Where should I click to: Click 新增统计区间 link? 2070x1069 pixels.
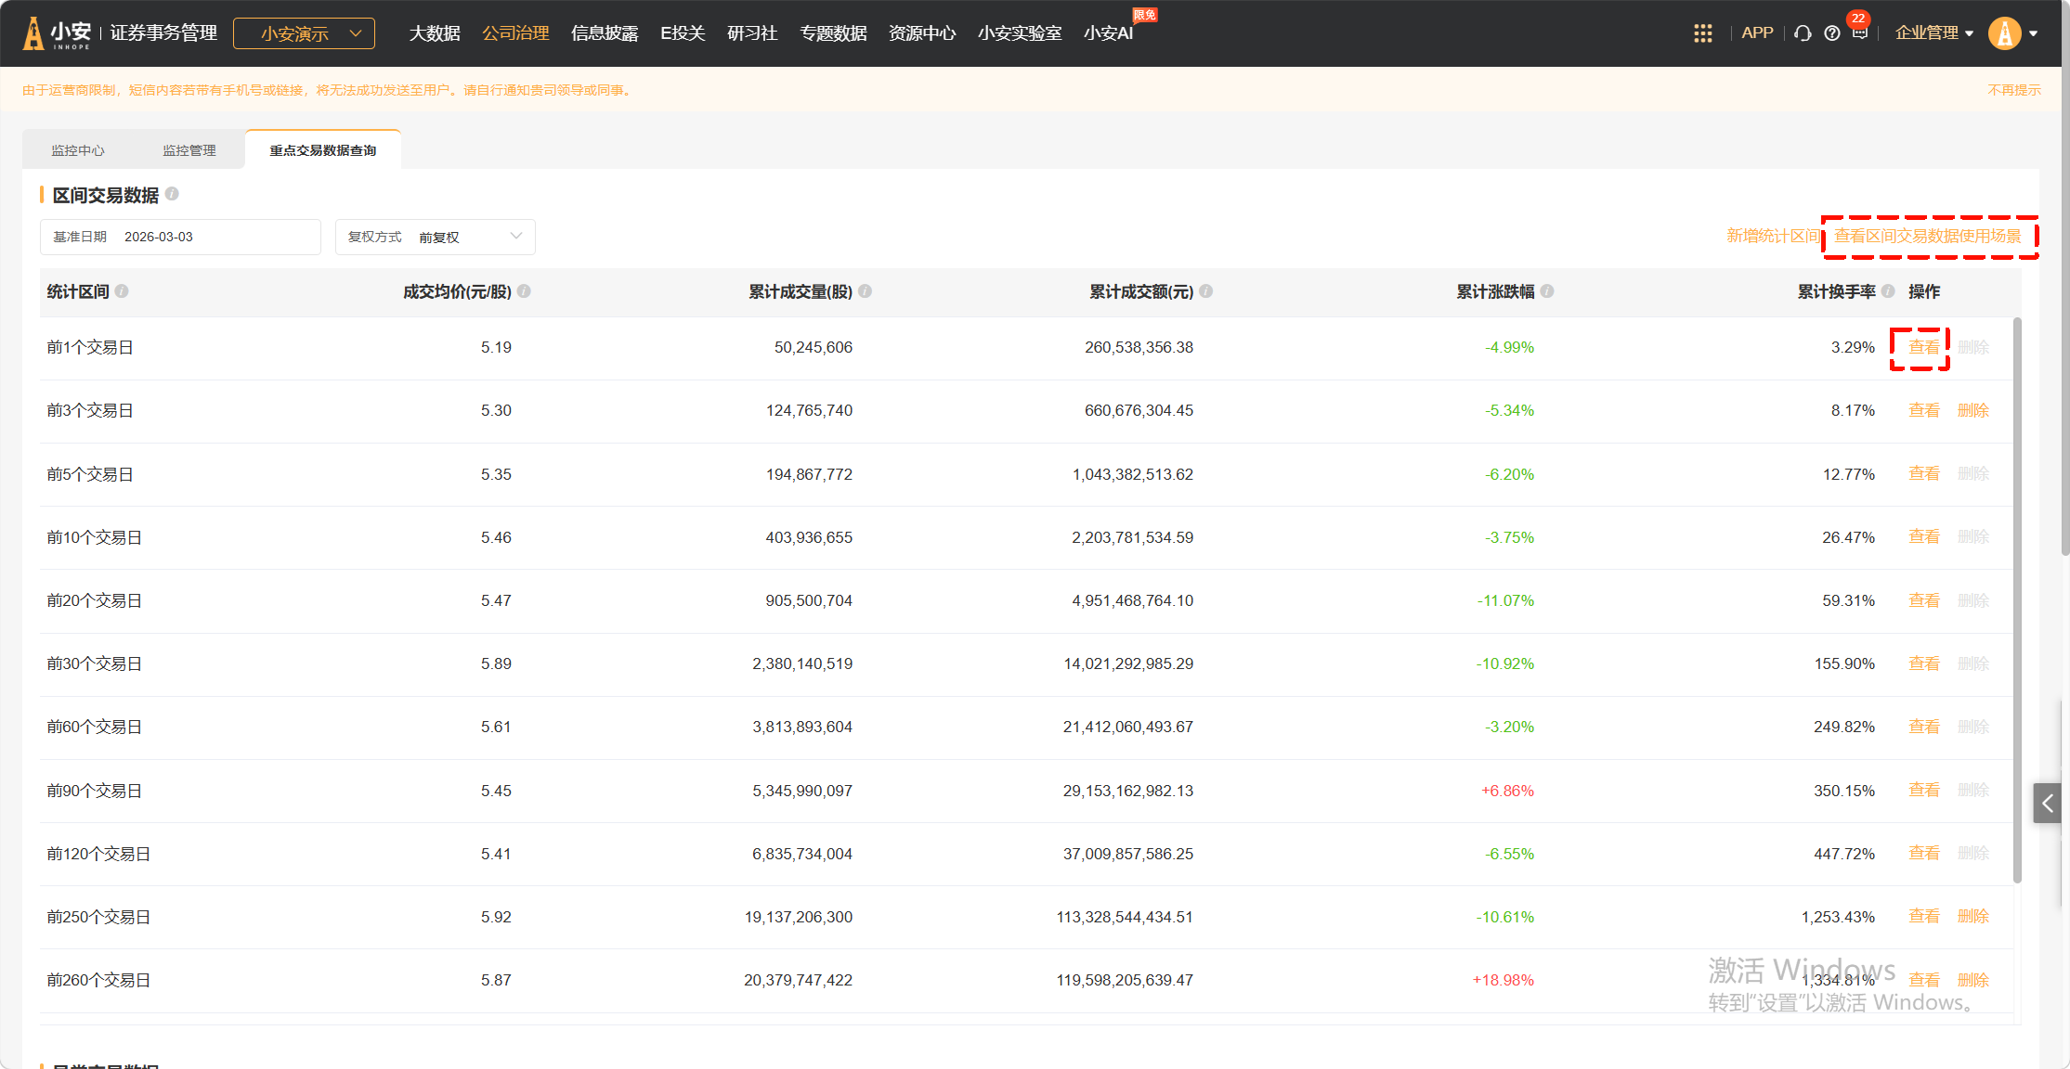[1772, 236]
